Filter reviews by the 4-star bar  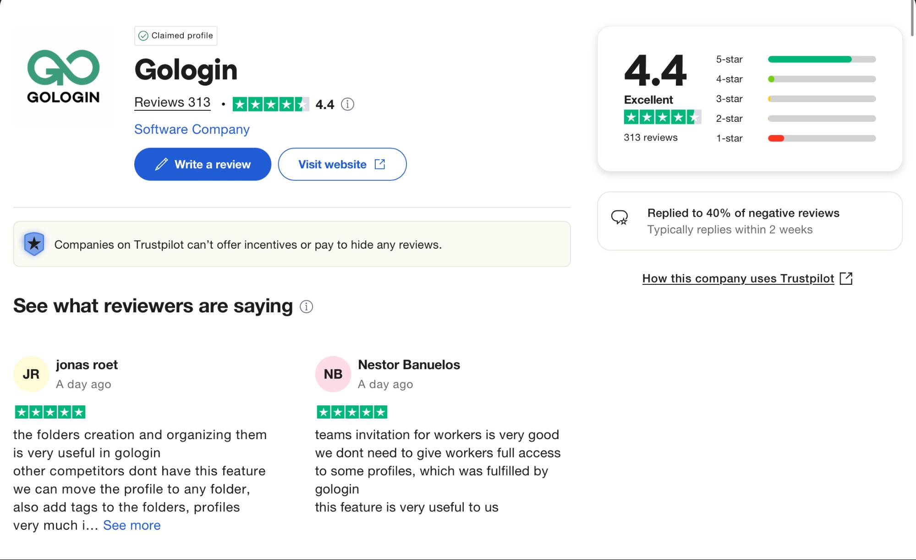[822, 79]
